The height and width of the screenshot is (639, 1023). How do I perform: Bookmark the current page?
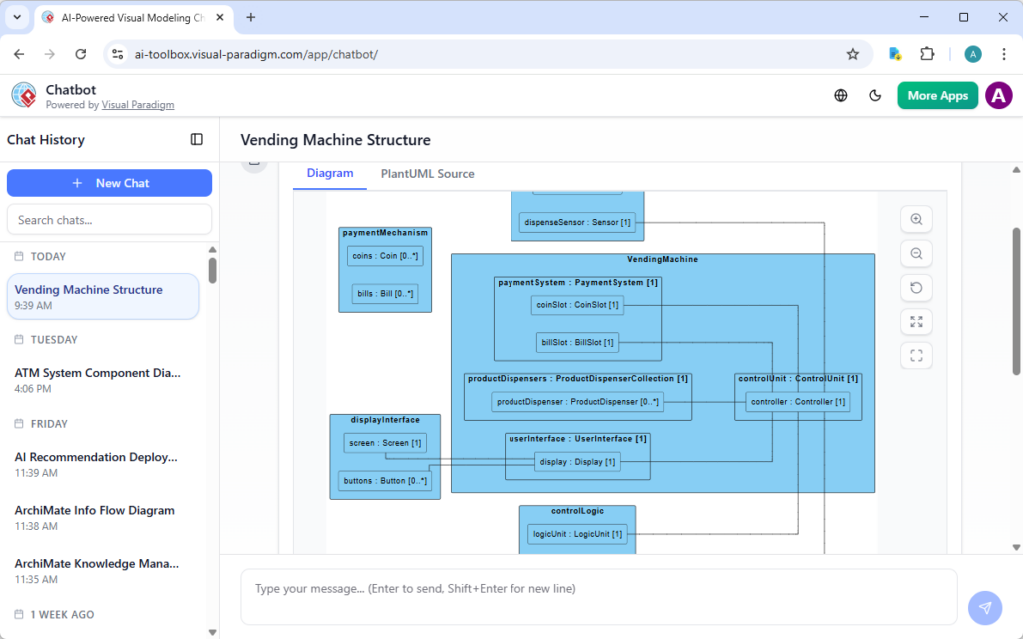coord(854,54)
